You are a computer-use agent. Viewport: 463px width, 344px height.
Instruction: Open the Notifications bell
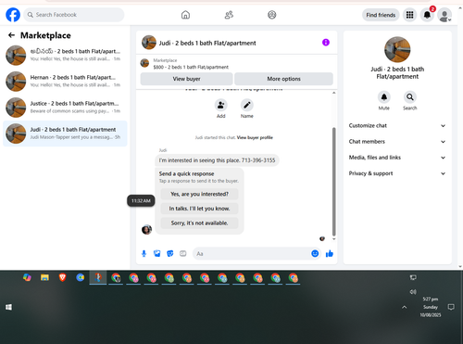(x=427, y=15)
